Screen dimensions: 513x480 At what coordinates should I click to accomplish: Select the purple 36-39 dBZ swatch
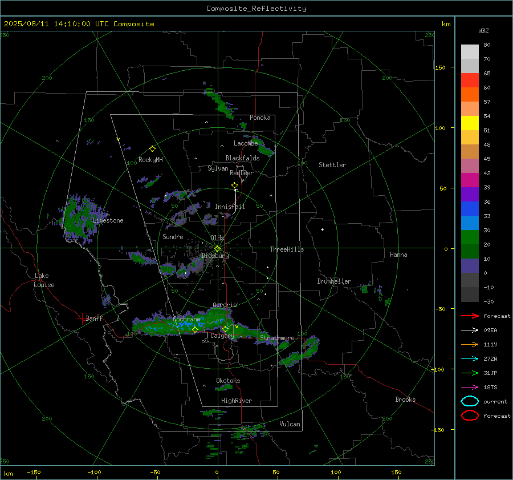click(x=470, y=194)
